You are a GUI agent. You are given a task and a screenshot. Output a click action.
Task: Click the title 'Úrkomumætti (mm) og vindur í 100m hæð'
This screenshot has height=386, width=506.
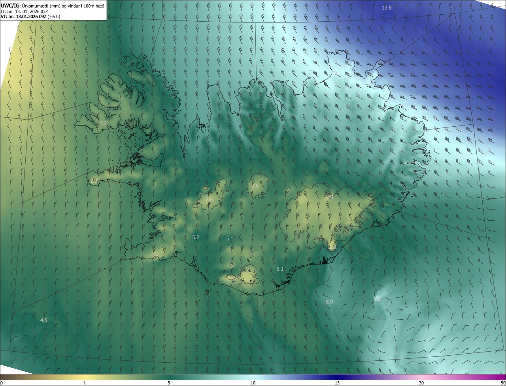click(62, 6)
